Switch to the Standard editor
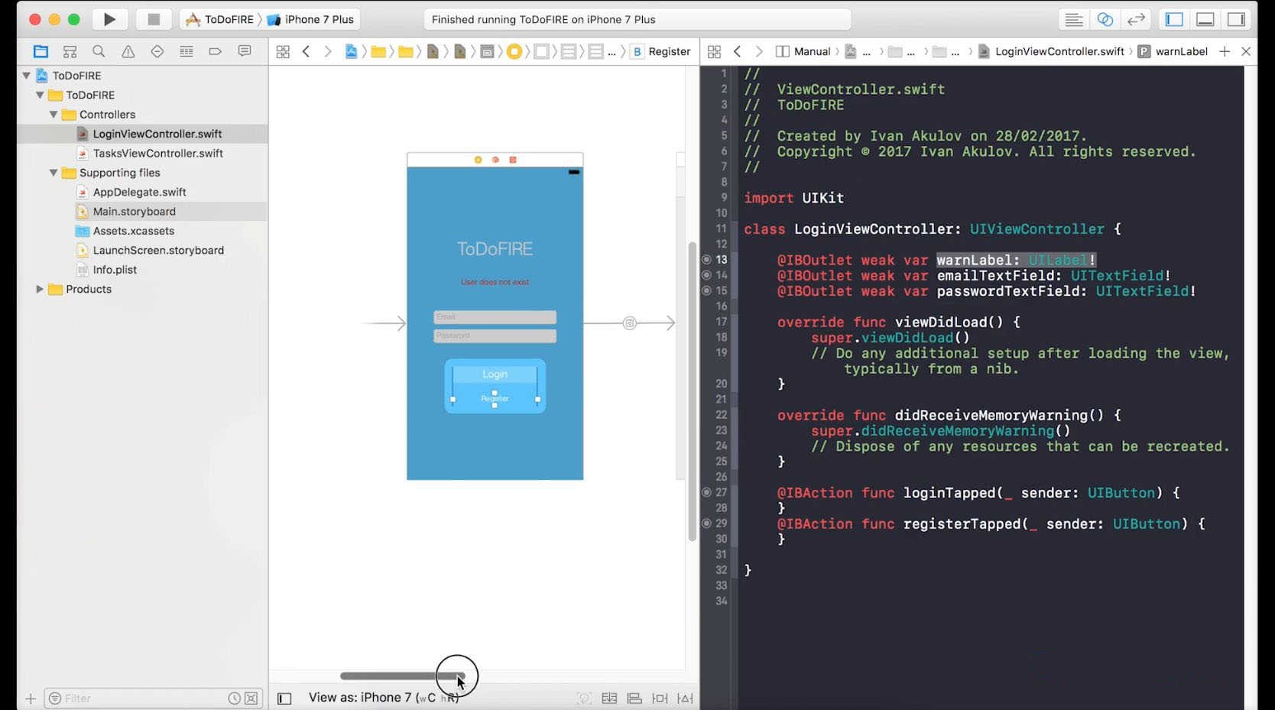This screenshot has height=710, width=1275. [1074, 19]
